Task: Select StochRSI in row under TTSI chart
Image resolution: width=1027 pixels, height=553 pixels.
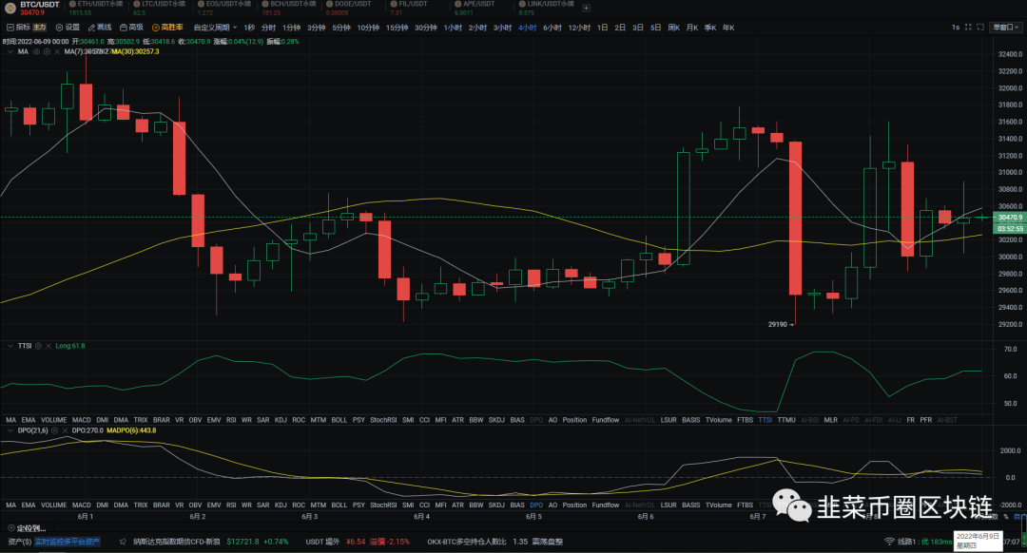Action: tap(383, 420)
